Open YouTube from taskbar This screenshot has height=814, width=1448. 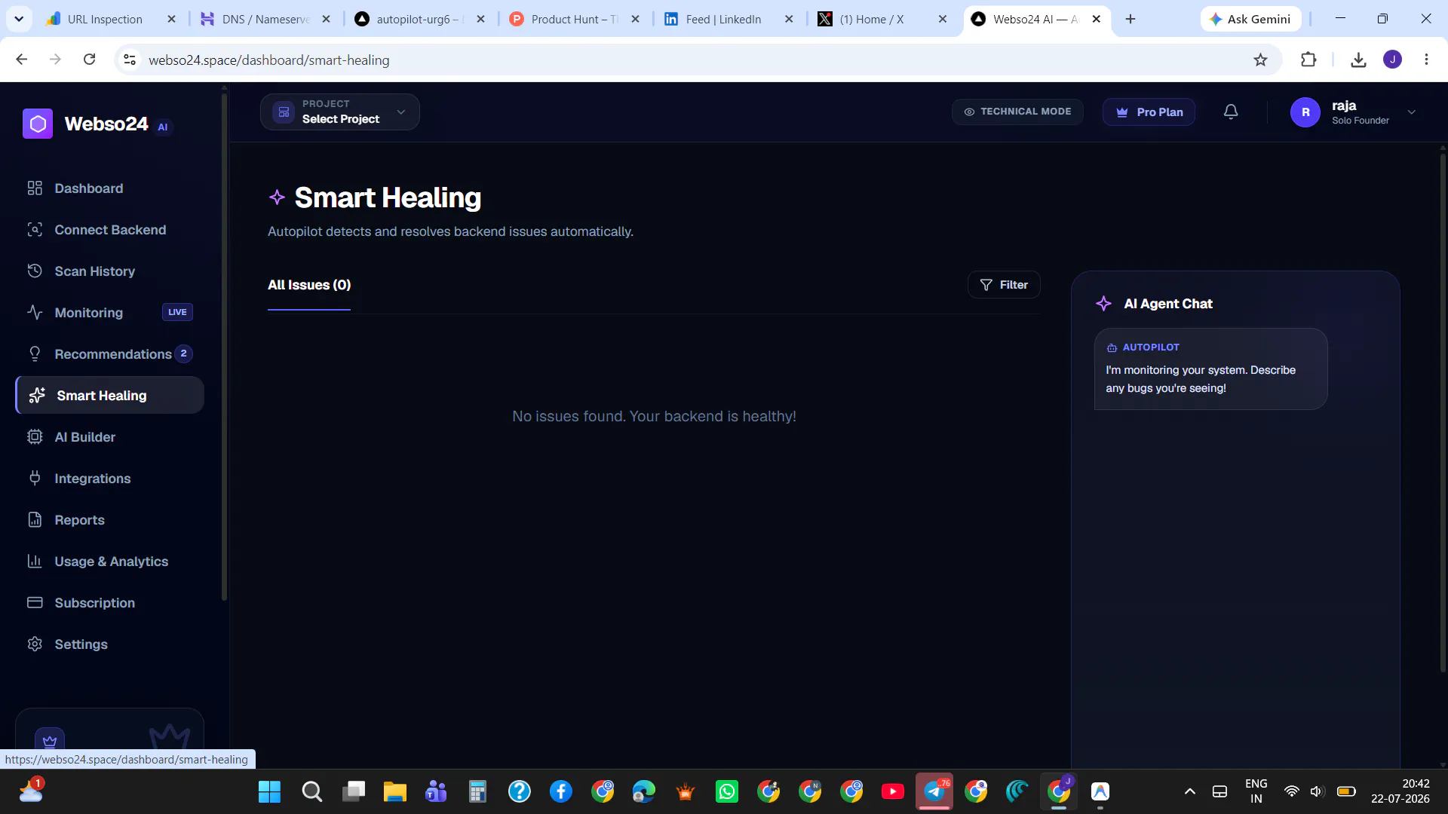pos(893,791)
